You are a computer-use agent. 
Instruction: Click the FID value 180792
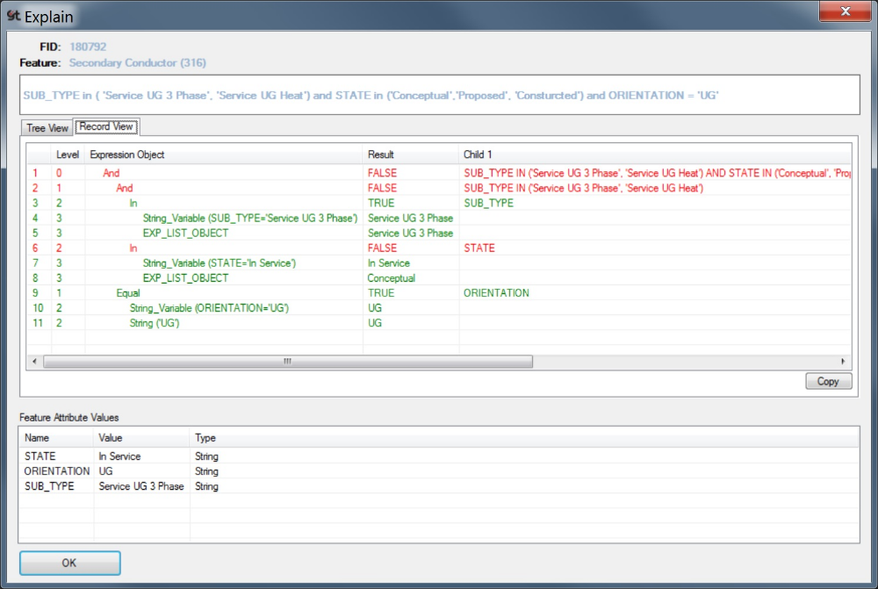click(88, 47)
